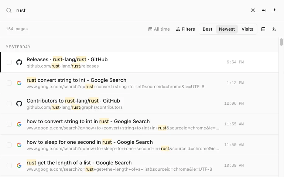Viewport: 284px width, 177px height.
Task: Open the Filters menu
Action: (x=185, y=29)
